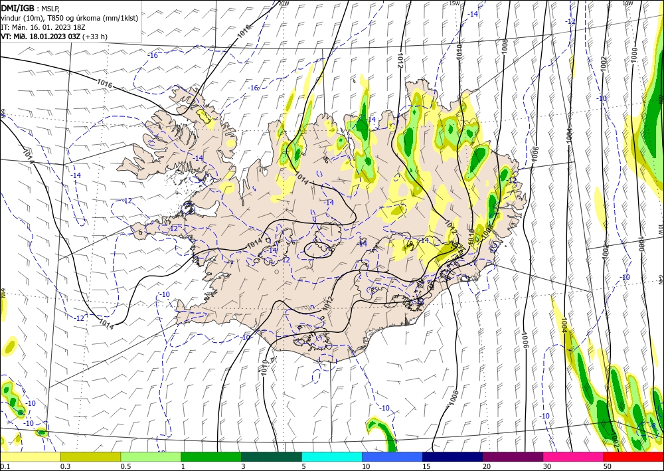The width and height of the screenshot is (664, 471).
Task: Click the 'VT: Mið. 18.01.2023 03Z (+33 h)' line
Action: (x=54, y=37)
